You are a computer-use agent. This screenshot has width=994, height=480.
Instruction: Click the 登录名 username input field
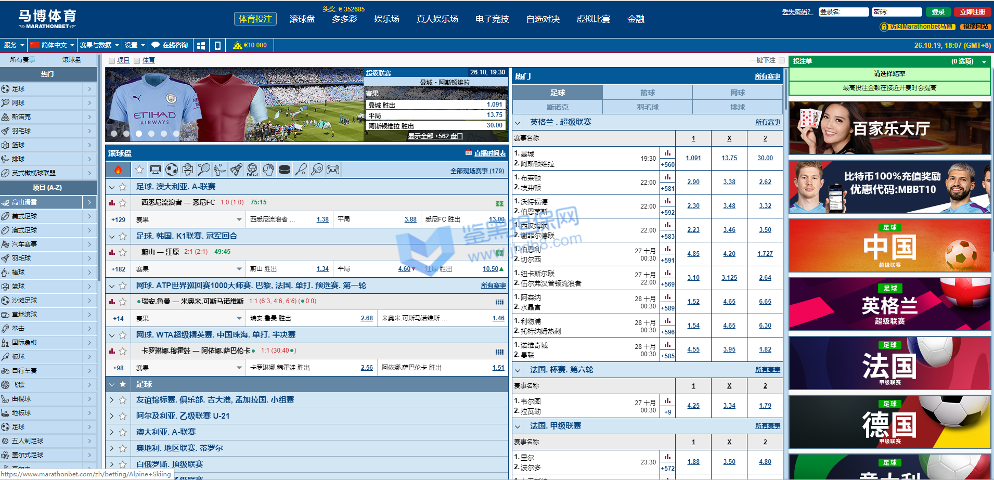[x=843, y=12]
